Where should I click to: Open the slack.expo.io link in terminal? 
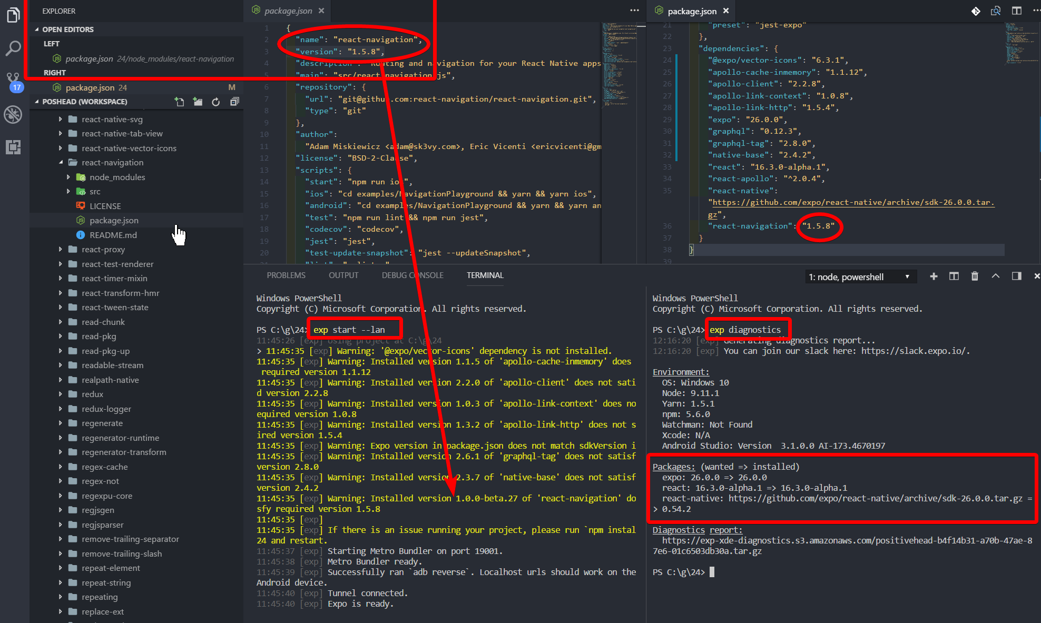point(916,351)
